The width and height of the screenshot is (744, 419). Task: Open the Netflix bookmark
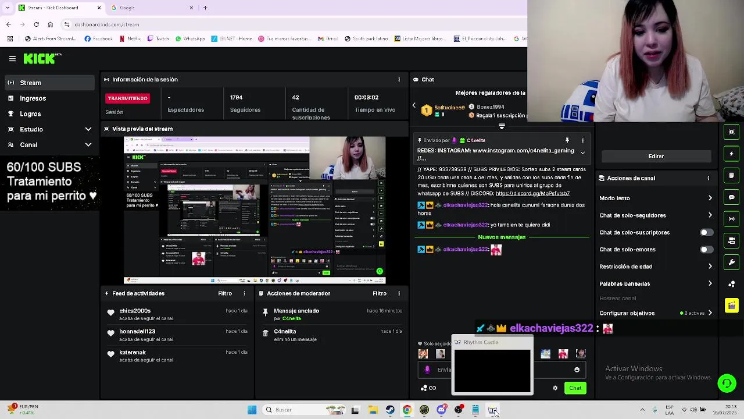click(130, 39)
